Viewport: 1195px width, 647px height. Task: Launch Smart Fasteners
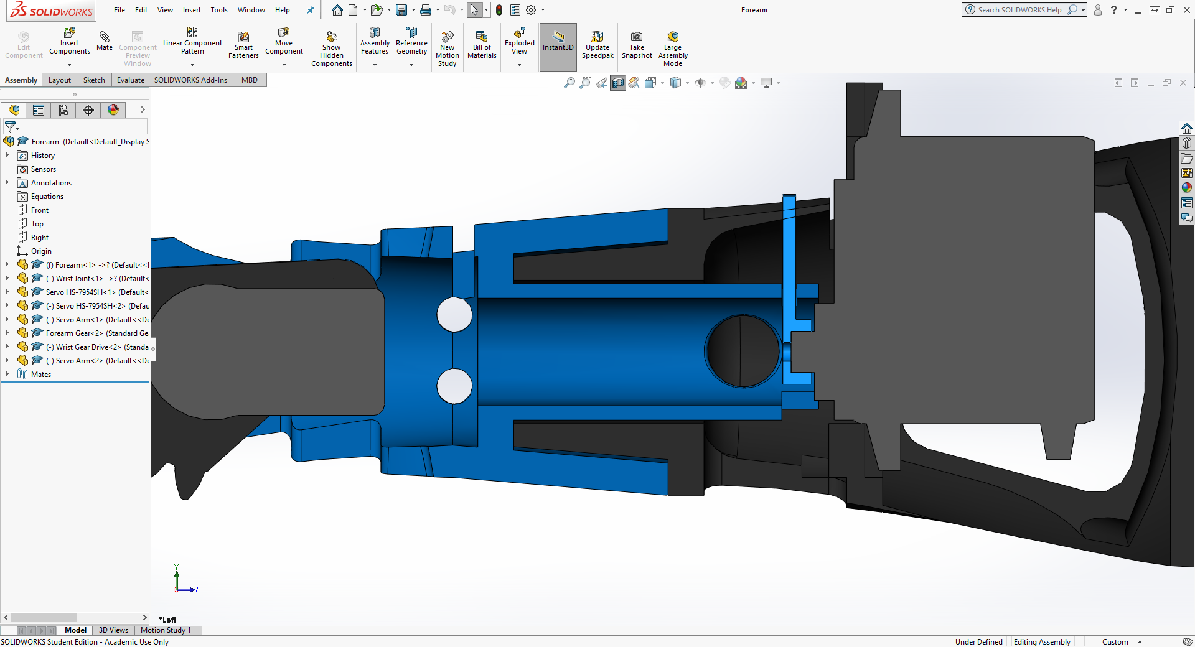click(x=243, y=45)
